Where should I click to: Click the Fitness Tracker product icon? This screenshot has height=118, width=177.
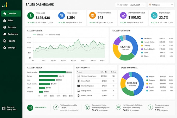(79, 96)
